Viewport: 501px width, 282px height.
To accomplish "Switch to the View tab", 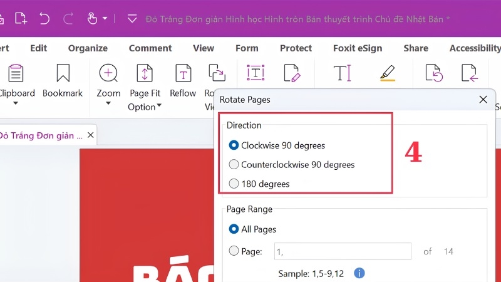I will point(204,48).
